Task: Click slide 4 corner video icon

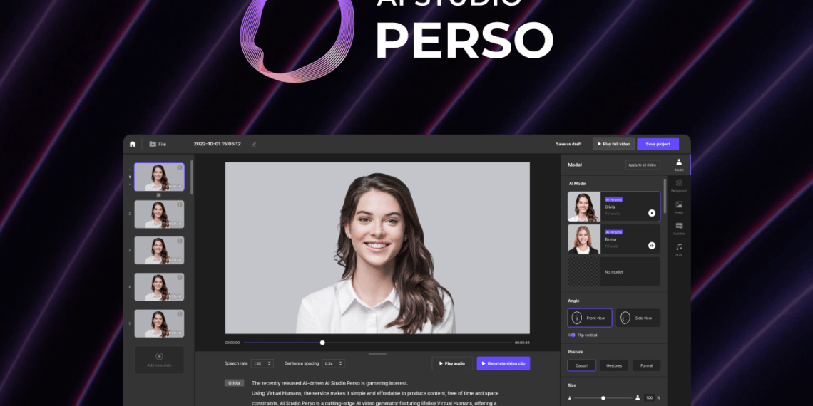Action: [x=180, y=277]
